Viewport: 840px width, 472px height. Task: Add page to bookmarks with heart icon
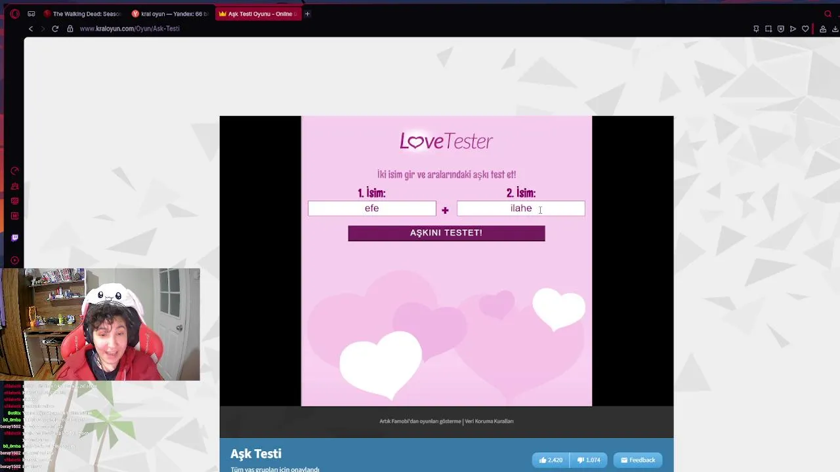pyautogui.click(x=805, y=29)
